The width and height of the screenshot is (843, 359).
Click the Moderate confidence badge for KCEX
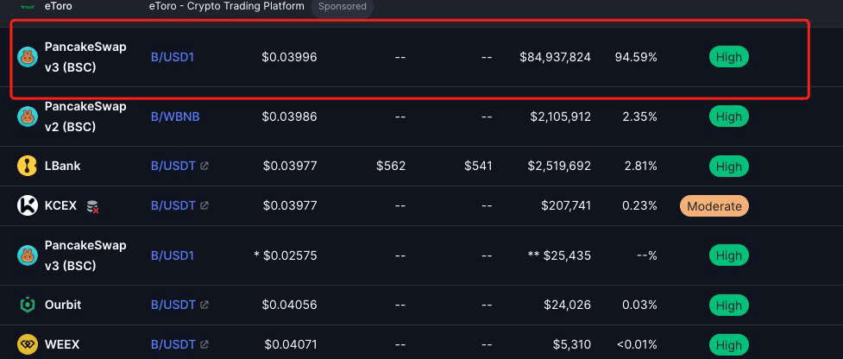point(714,206)
